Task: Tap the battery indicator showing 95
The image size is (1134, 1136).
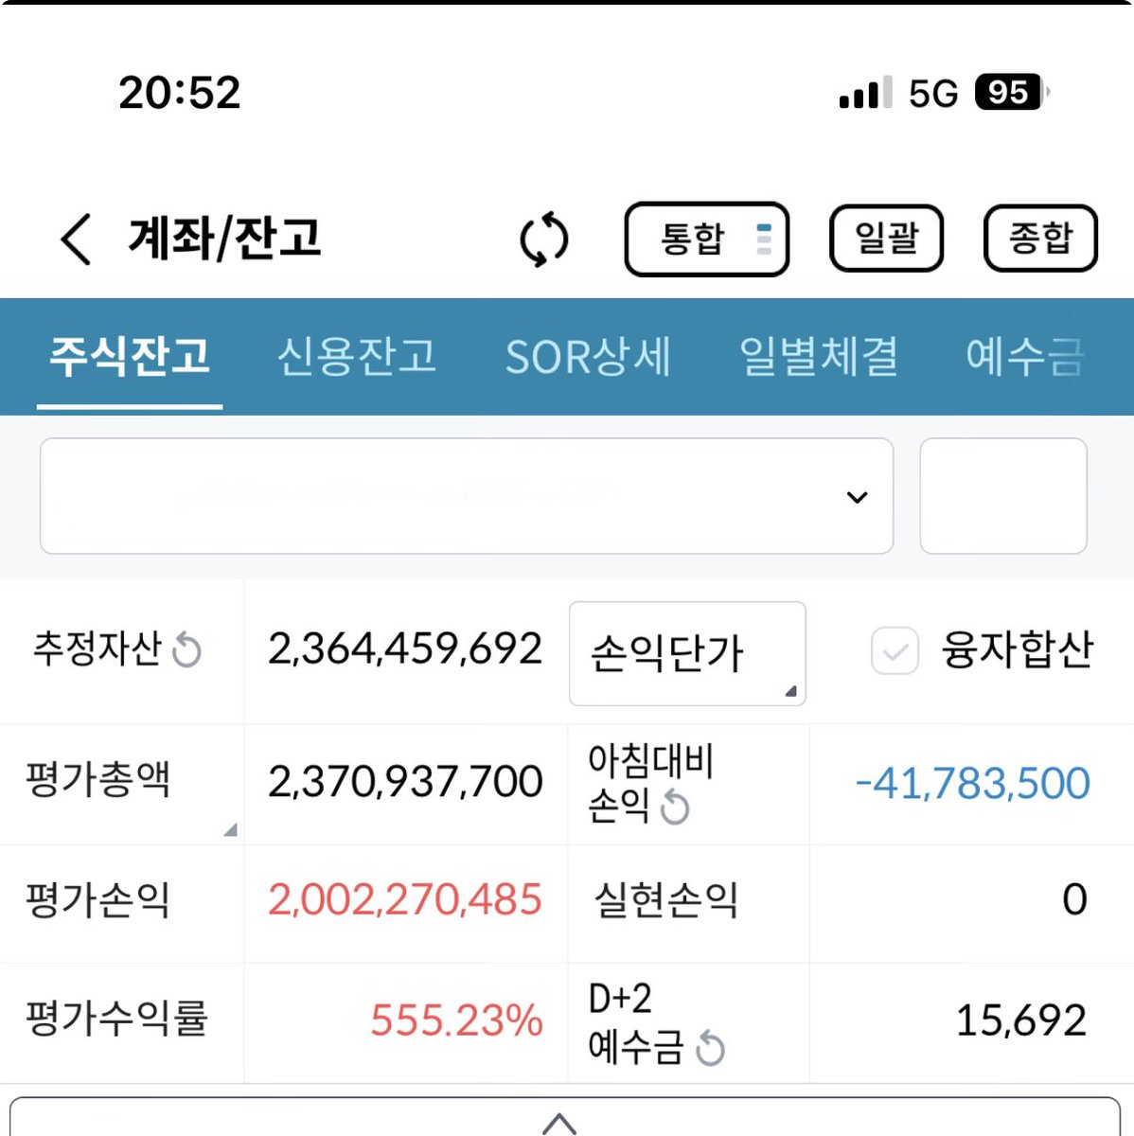Action: (x=1006, y=91)
